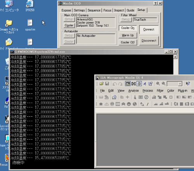Click the dome protractor icon in the bottom toolbar
Image resolution: width=194 pixels, height=171 pixels.
tap(107, 104)
